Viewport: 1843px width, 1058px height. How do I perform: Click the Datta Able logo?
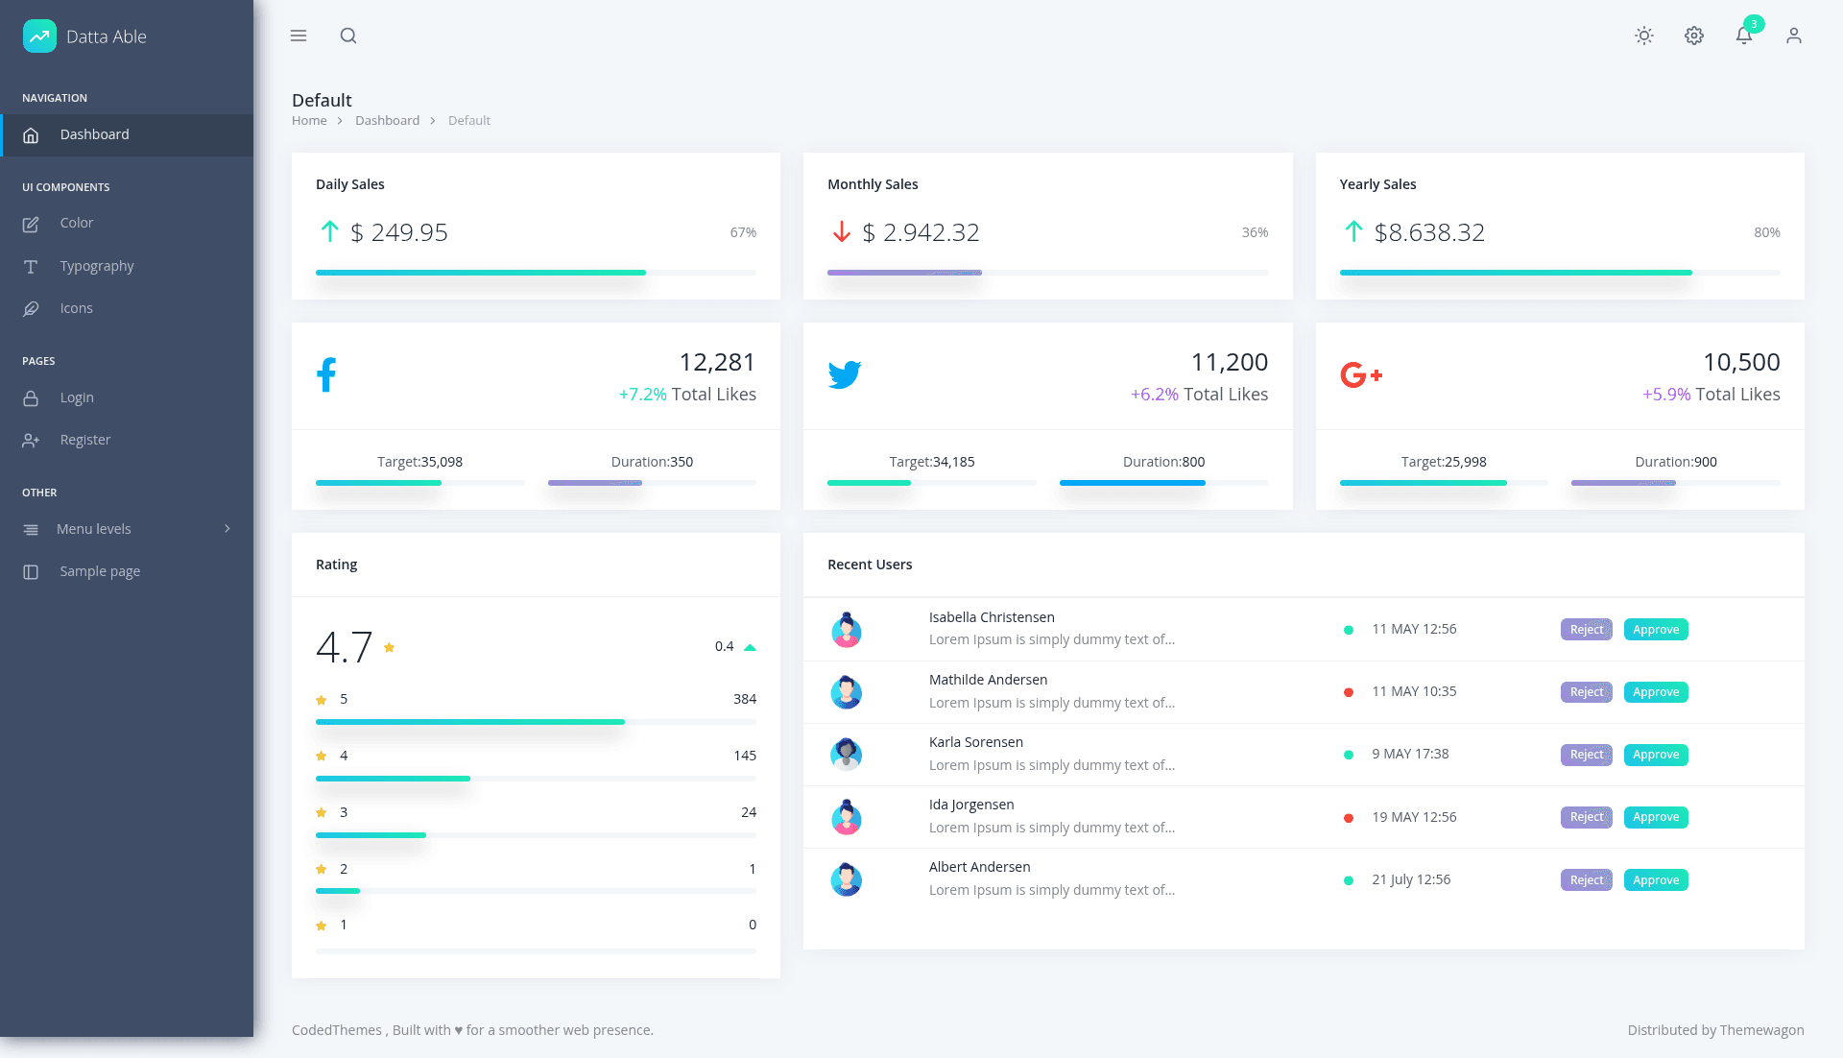[x=84, y=36]
